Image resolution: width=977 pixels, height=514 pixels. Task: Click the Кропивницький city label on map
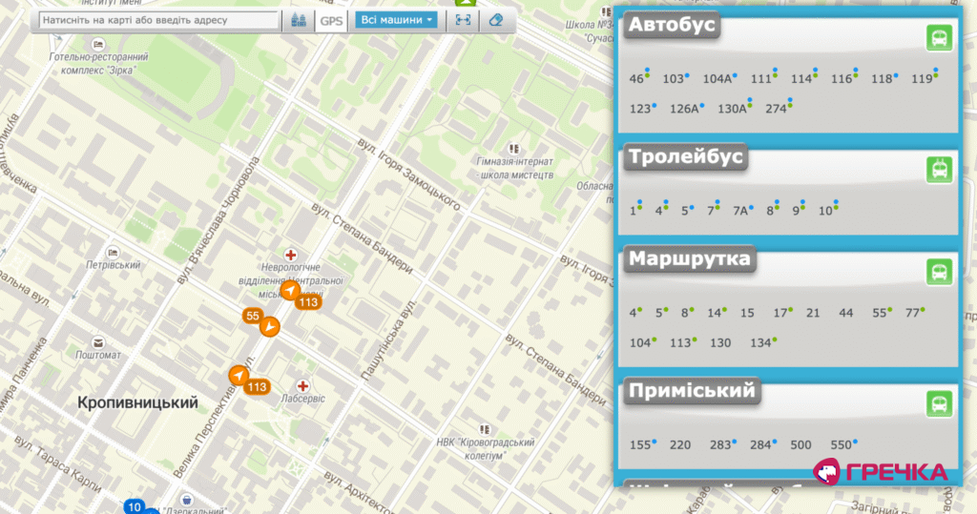[x=137, y=403]
